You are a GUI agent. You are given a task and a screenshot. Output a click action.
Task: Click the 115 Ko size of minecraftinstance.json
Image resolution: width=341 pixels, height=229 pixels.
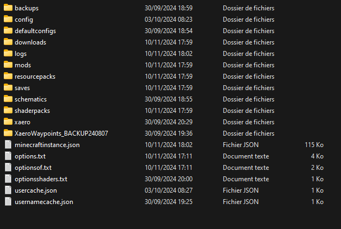click(x=314, y=145)
